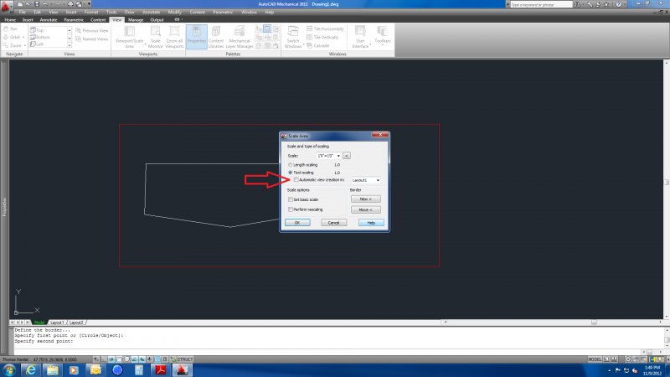
Task: Click the New < border button
Action: [x=366, y=199]
